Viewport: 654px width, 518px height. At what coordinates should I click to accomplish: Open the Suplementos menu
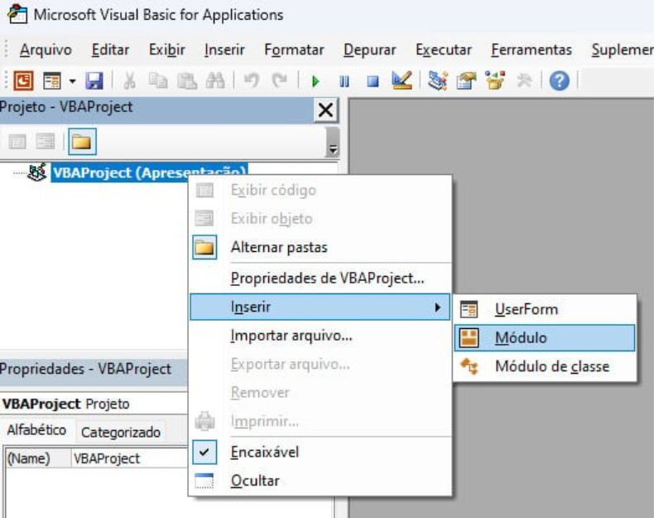(x=623, y=50)
